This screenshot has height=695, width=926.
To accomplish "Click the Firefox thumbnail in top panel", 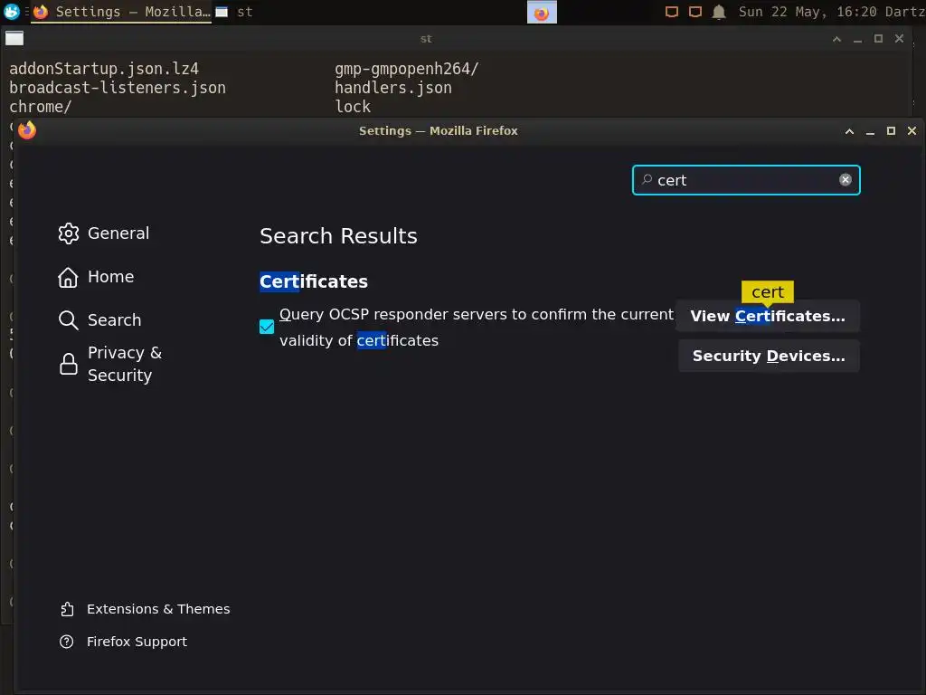I will coord(542,13).
